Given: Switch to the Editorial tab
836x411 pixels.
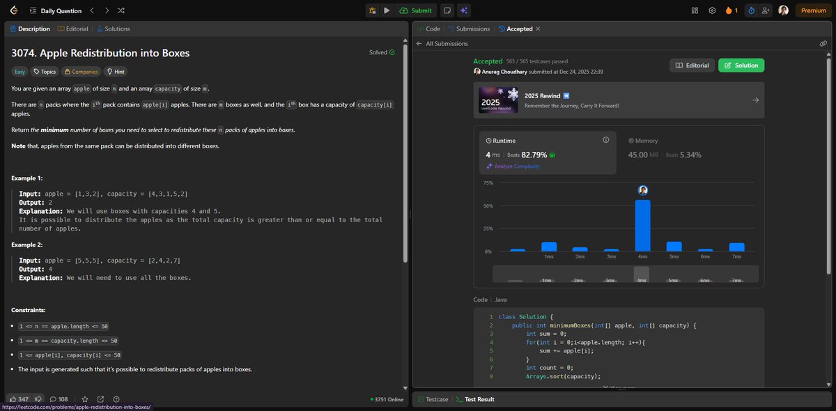Looking at the screenshot, I should click(x=72, y=29).
